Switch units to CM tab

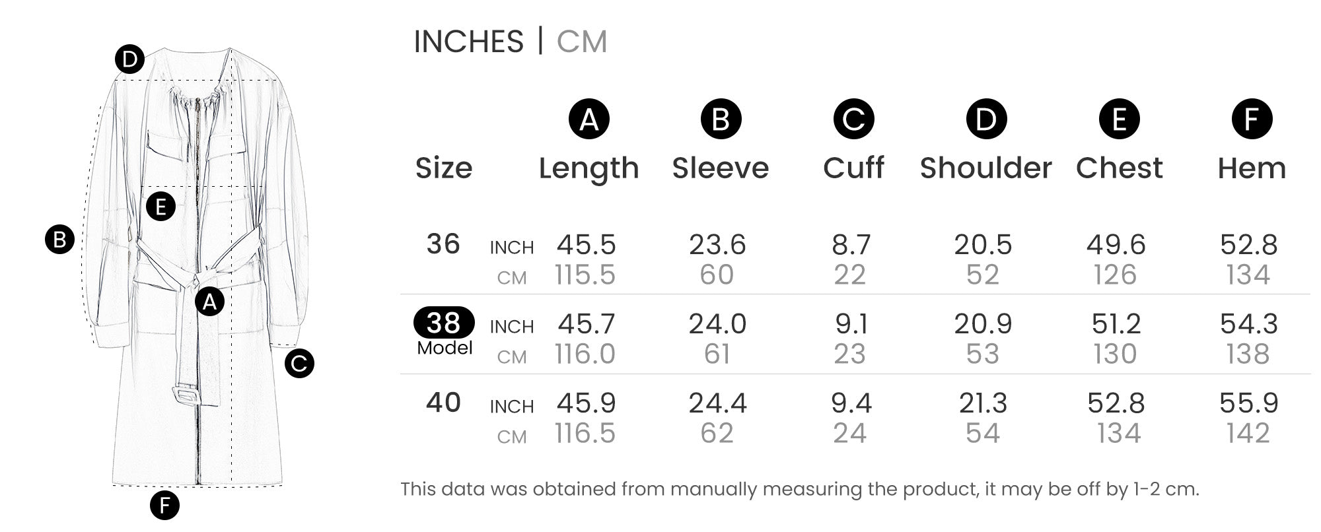pos(581,42)
